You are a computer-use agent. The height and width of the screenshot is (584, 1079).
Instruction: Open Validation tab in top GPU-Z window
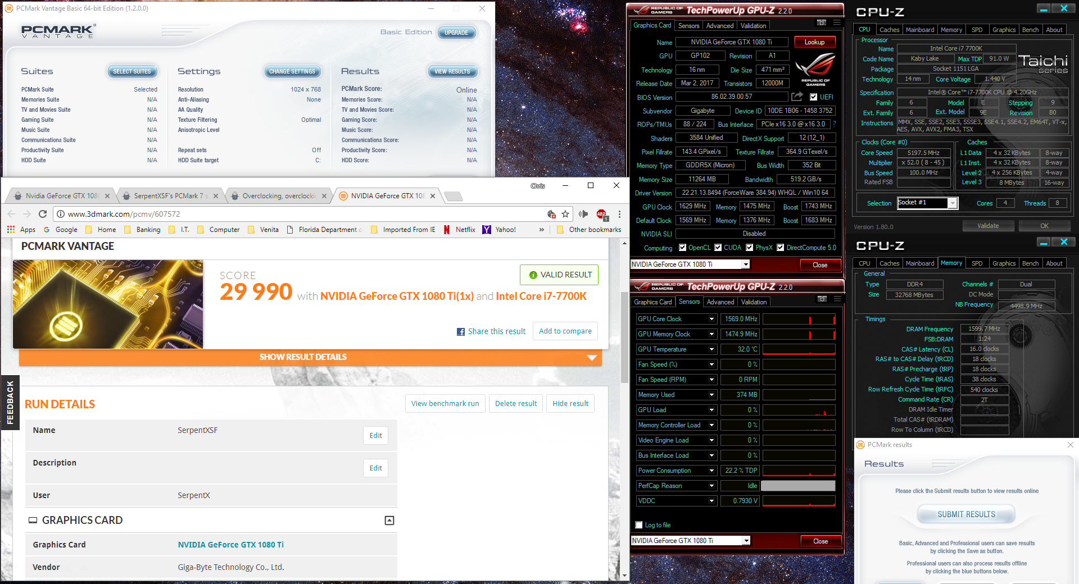coord(753,26)
